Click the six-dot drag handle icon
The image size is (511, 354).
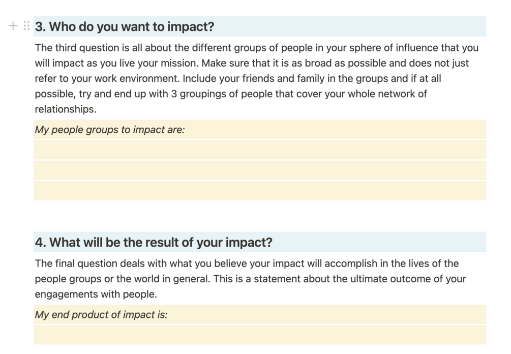tap(26, 26)
